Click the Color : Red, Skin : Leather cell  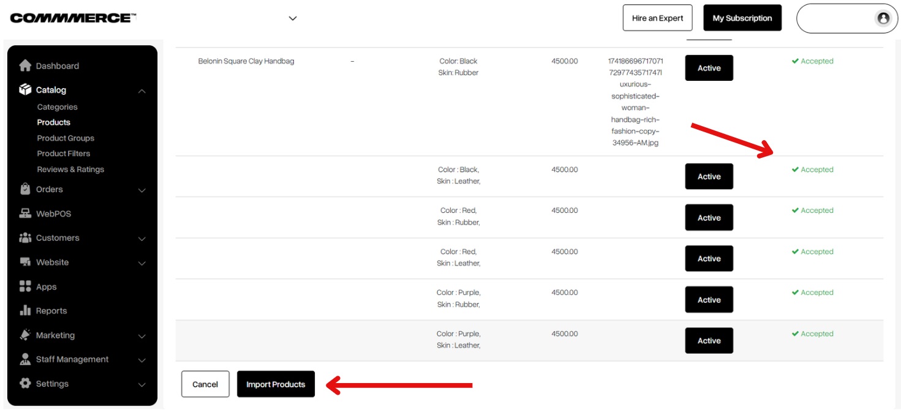click(x=458, y=257)
